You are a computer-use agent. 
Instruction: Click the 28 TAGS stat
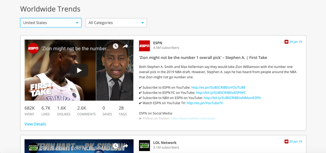point(123,111)
